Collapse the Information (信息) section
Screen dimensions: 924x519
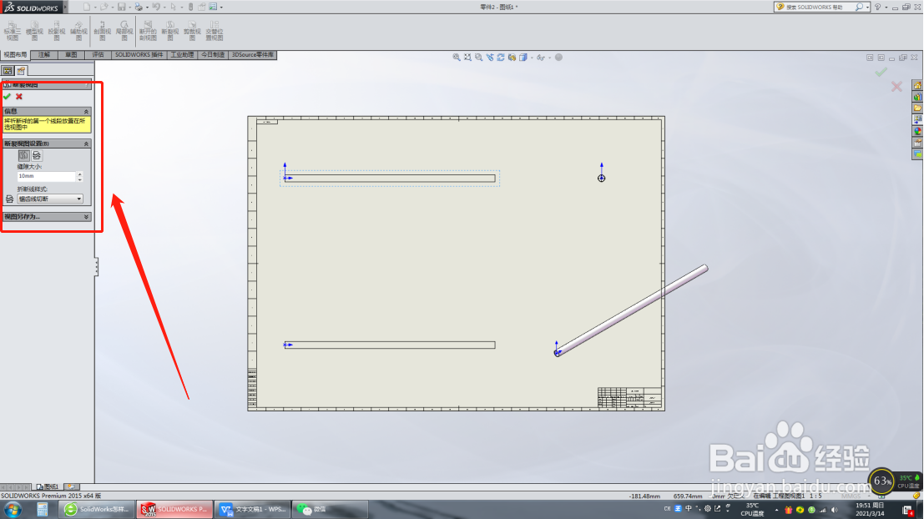86,111
